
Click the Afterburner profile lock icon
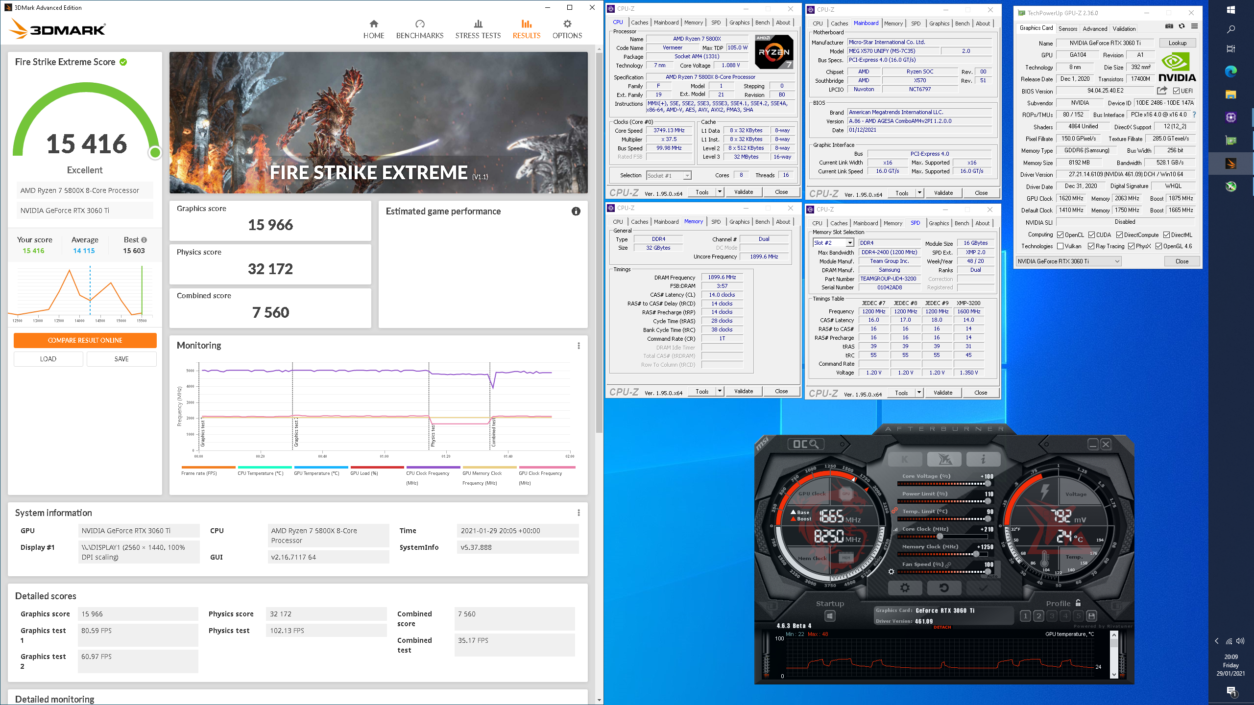pyautogui.click(x=1078, y=603)
